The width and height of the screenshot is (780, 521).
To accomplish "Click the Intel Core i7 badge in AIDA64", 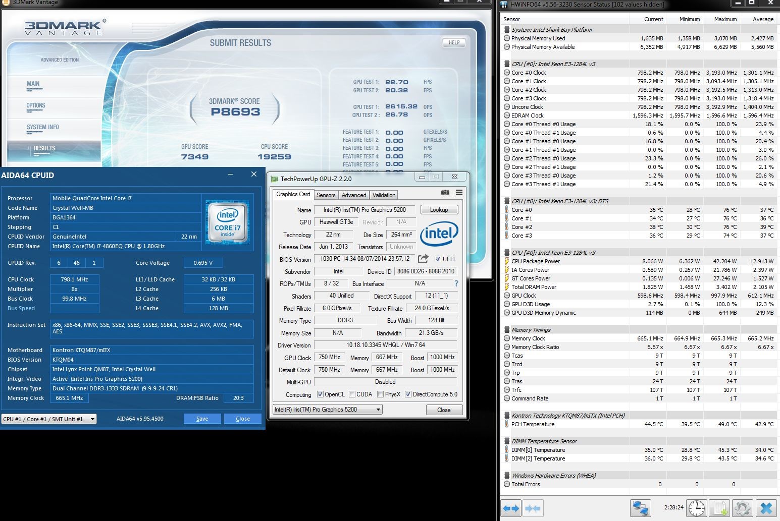I will (228, 222).
